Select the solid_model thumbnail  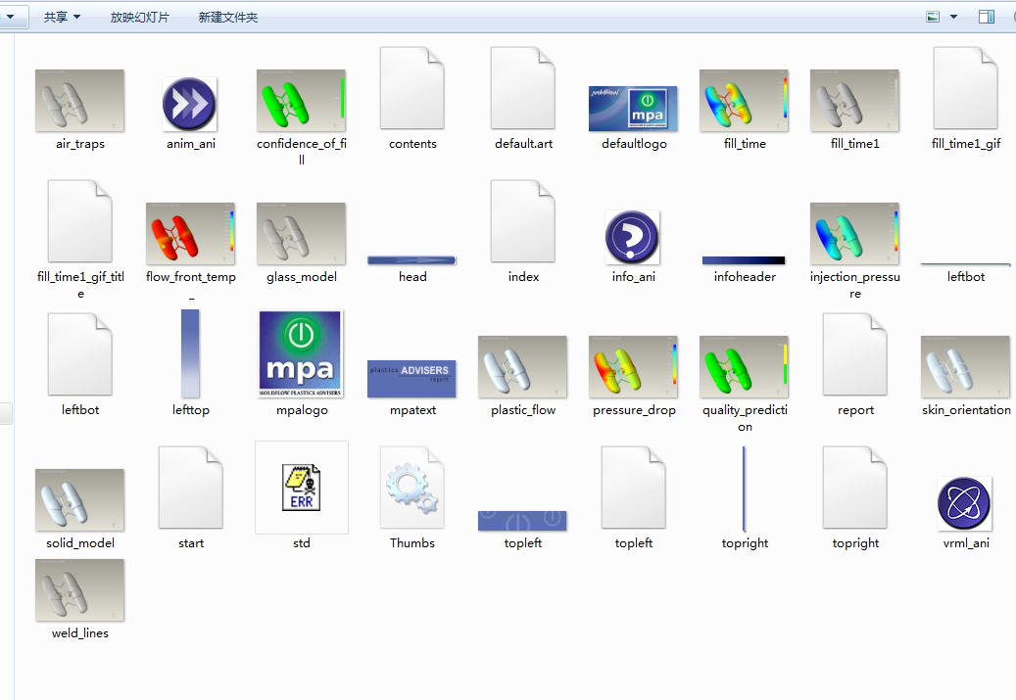tap(79, 500)
